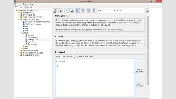This screenshot has height=99, width=176.
Task: Select the NARRATIVE STRUCTURE folder icon
Action: (21, 20)
